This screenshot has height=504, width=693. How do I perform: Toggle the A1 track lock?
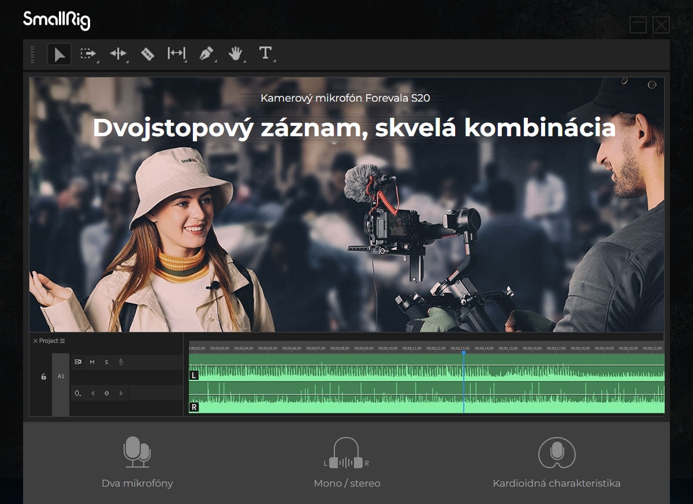click(43, 376)
